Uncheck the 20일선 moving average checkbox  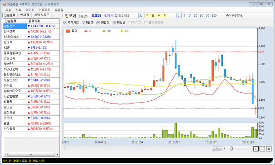[98, 23]
